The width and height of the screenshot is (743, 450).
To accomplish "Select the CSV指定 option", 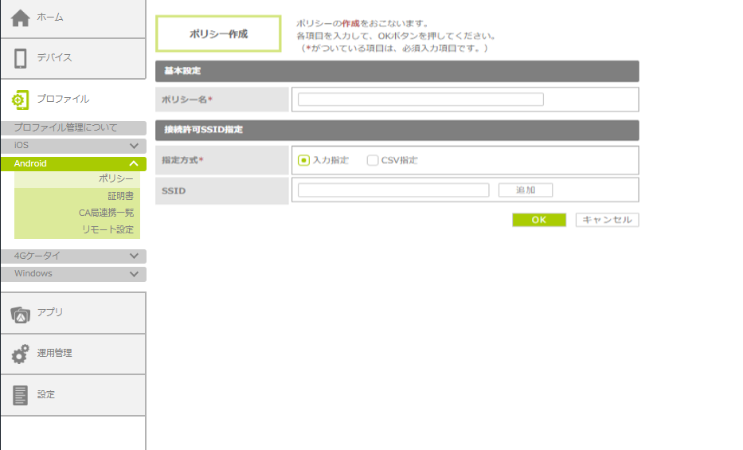I will click(373, 160).
